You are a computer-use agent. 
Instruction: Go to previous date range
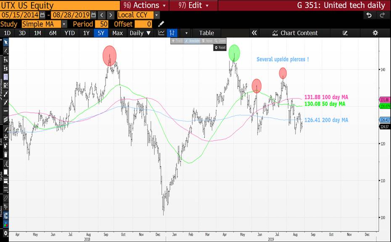pyautogui.click(x=101, y=15)
